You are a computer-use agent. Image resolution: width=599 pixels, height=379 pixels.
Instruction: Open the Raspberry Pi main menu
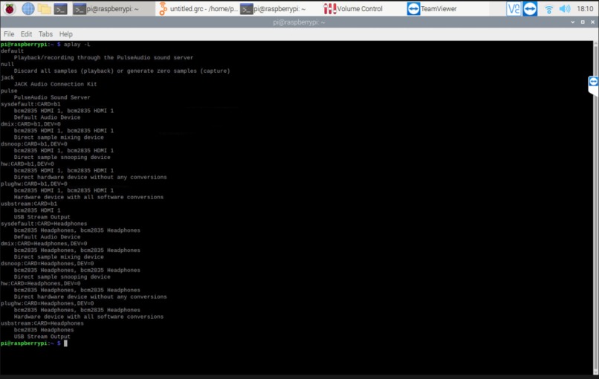pos(10,8)
